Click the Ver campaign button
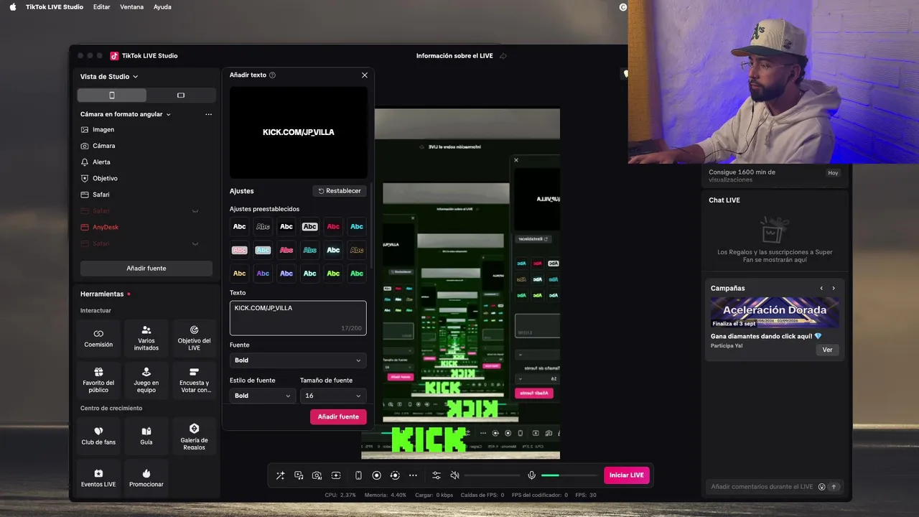The image size is (919, 517). 827,350
